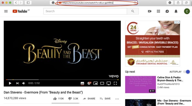Click the video progress bar
The image size is (192, 106).
(x=62, y=80)
